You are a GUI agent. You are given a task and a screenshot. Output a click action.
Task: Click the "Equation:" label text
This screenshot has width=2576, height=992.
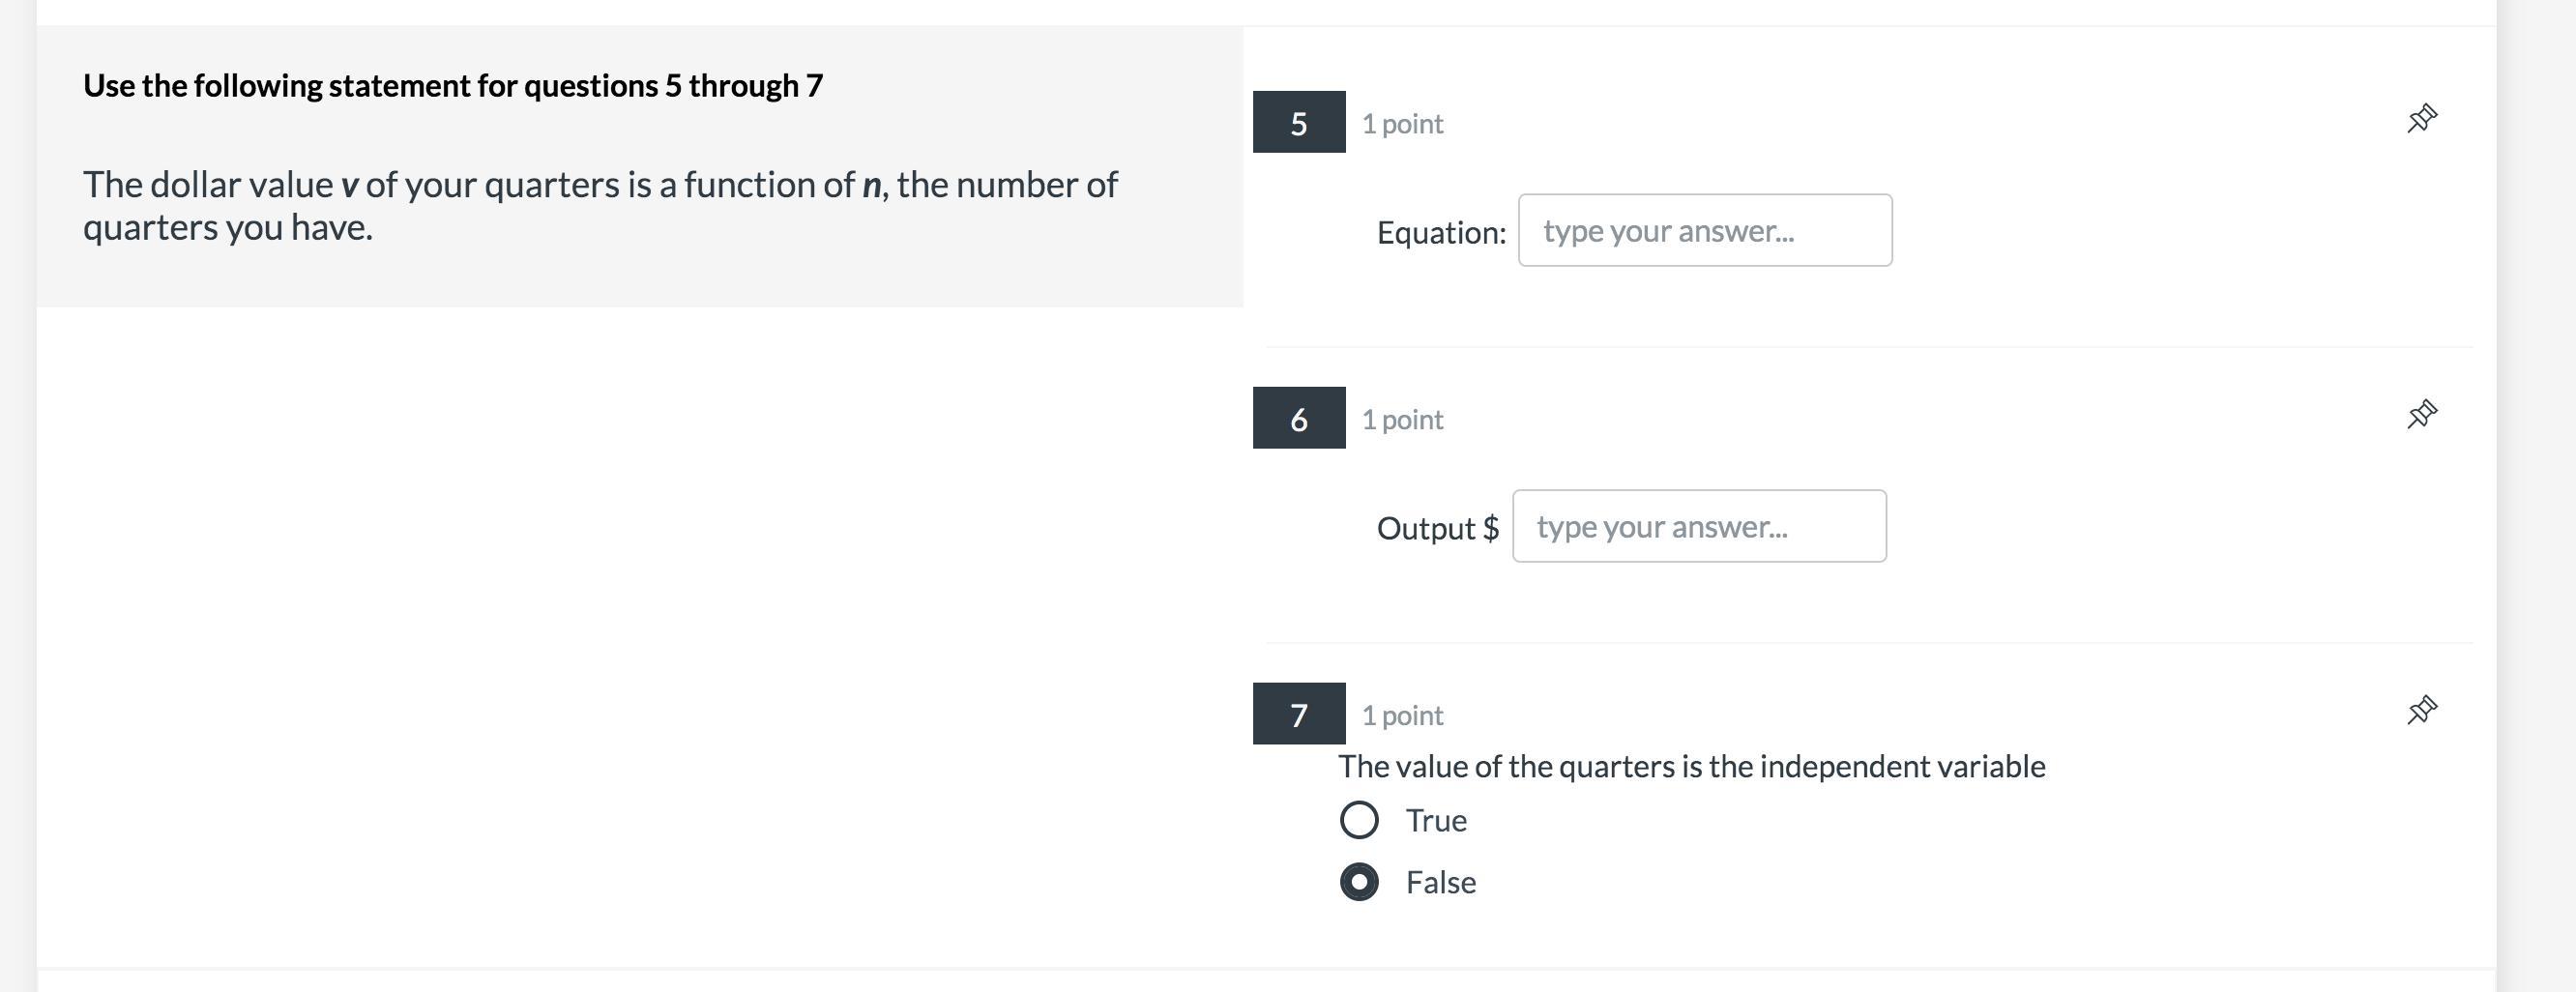click(1440, 233)
